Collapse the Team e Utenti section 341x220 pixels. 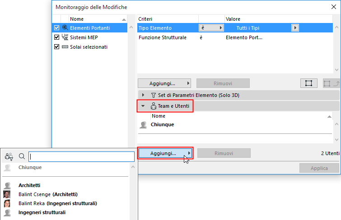coord(143,106)
